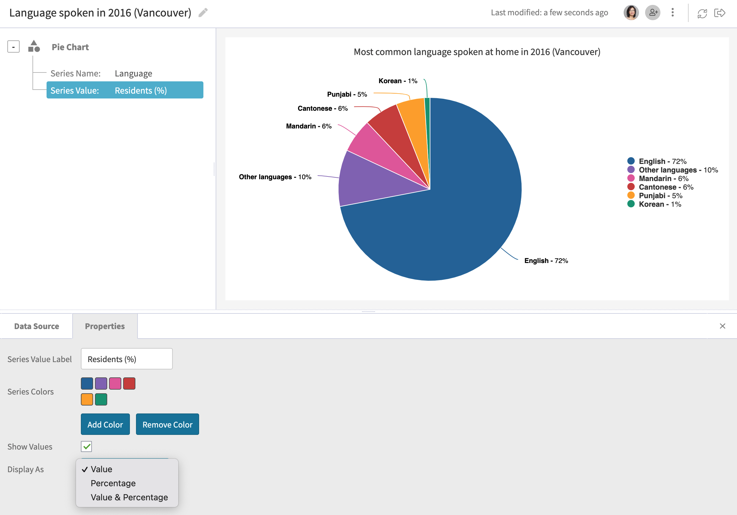This screenshot has height=515, width=737.
Task: Click the edit pencil beside the chart title
Action: tap(203, 13)
